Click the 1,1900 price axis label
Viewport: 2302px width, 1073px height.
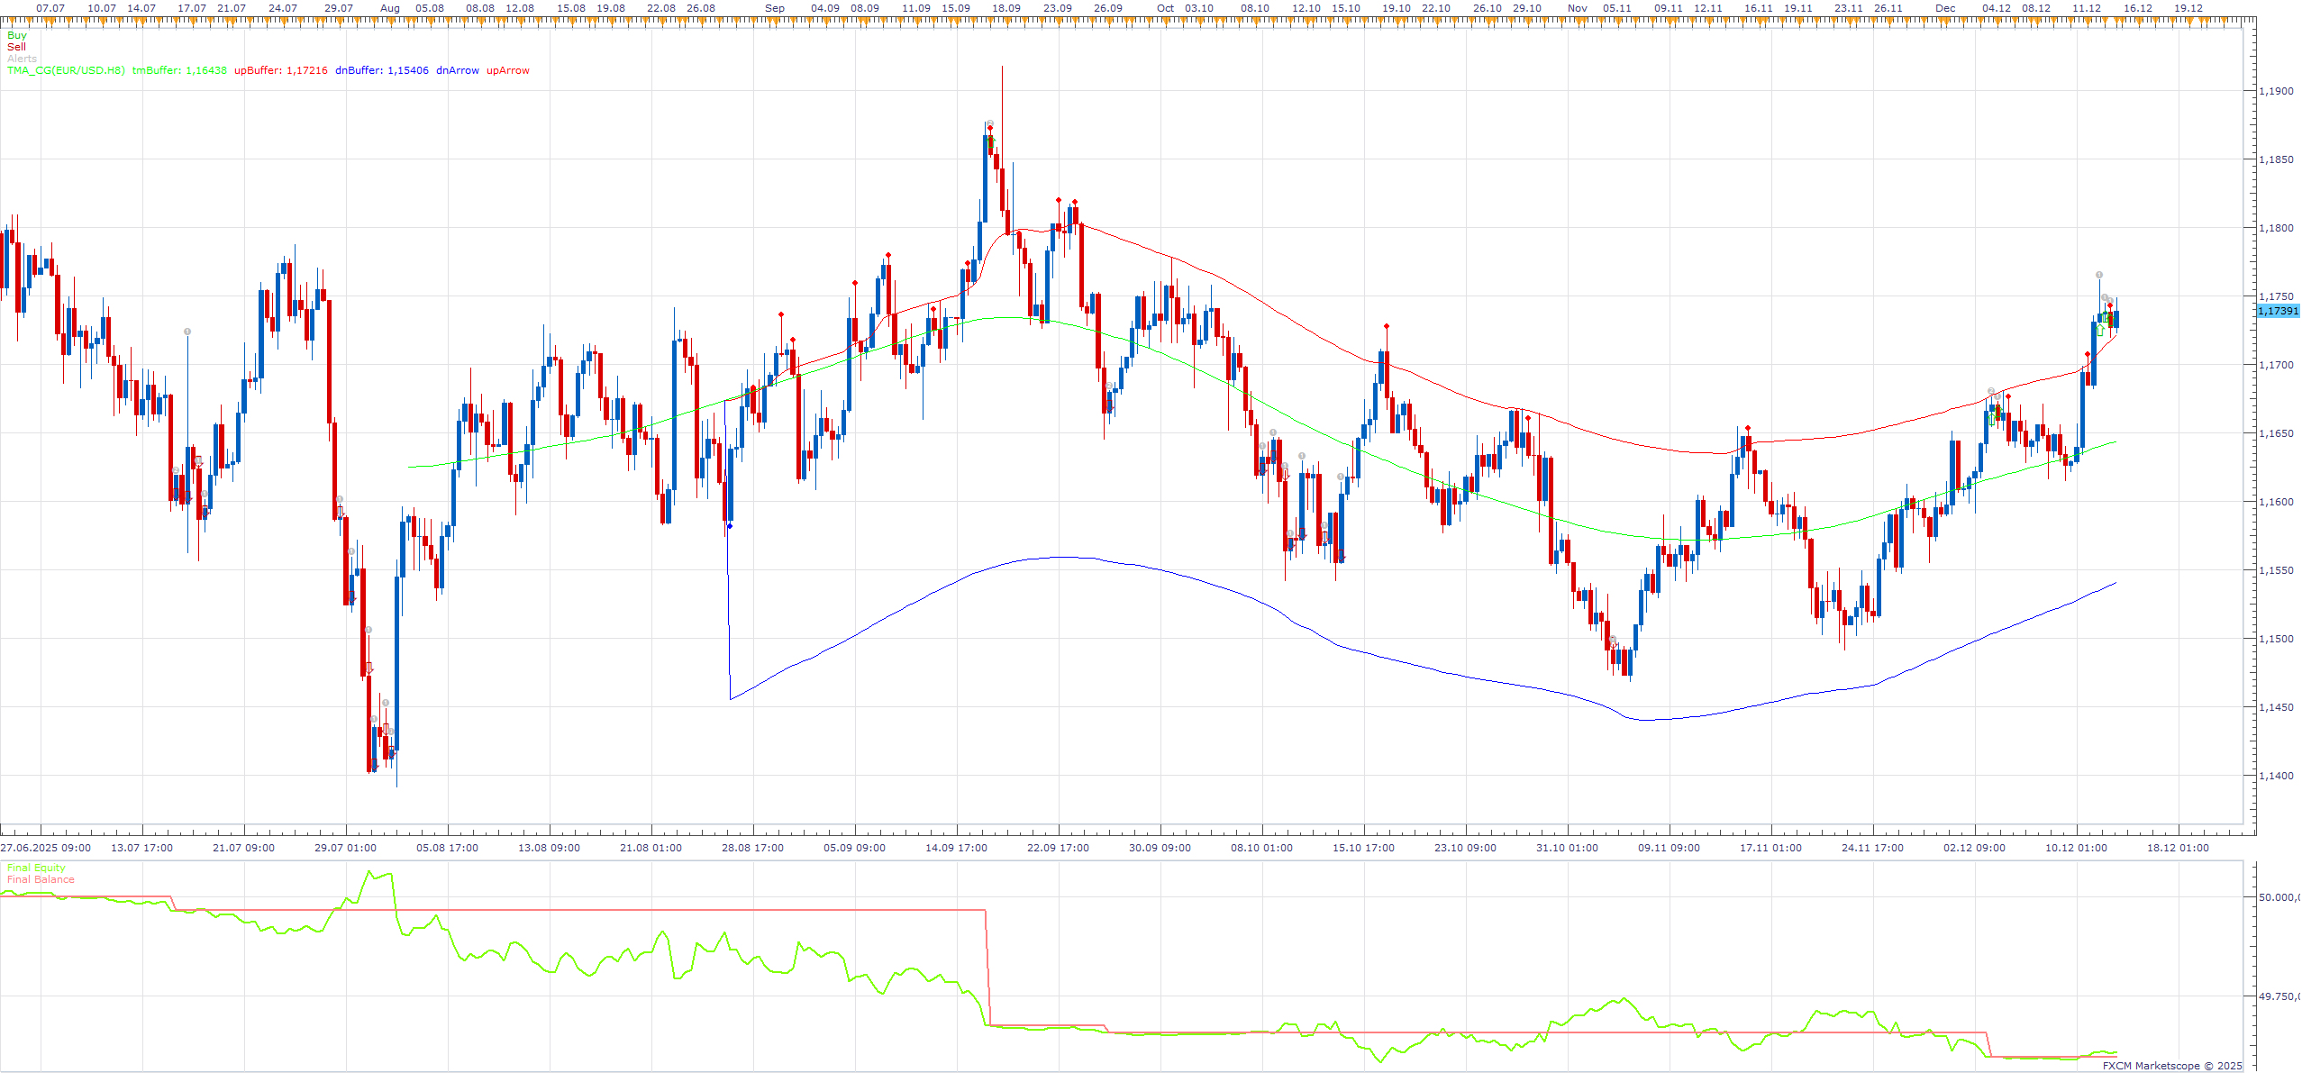click(x=2276, y=91)
